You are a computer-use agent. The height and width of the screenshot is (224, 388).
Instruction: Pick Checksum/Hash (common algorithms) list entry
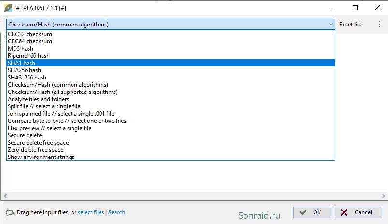[x=171, y=85]
